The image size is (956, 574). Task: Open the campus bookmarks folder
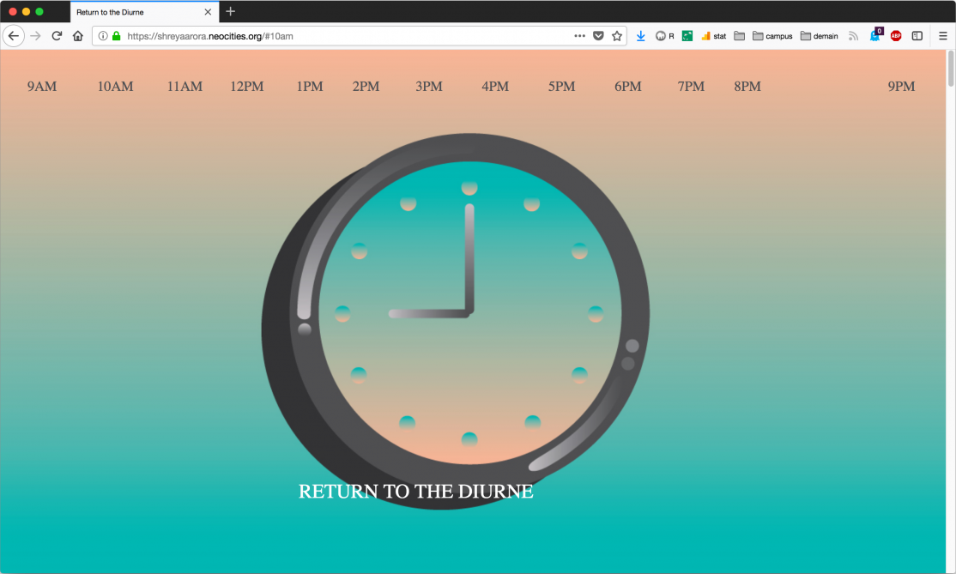[x=771, y=36]
